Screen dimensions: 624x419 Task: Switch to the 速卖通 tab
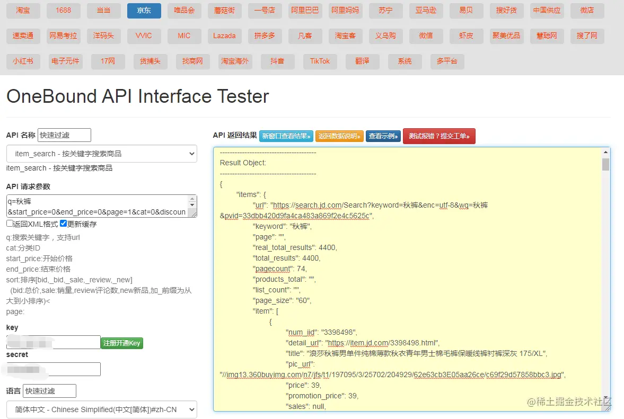(x=23, y=36)
